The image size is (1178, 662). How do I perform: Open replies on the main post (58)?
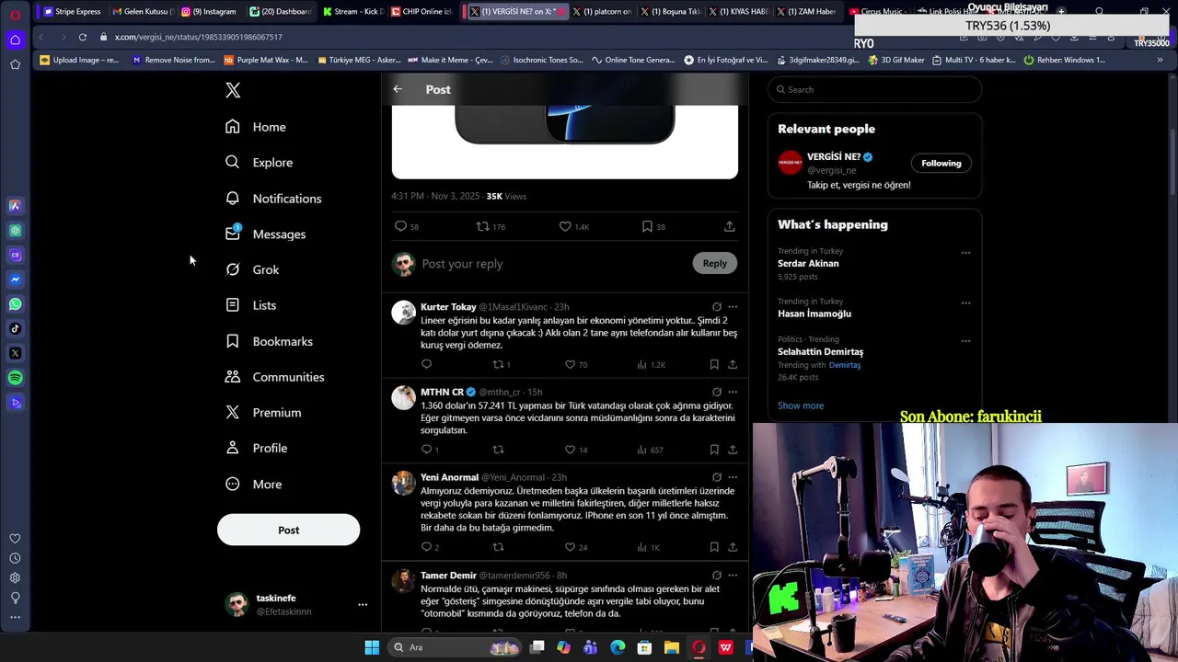coord(406,226)
